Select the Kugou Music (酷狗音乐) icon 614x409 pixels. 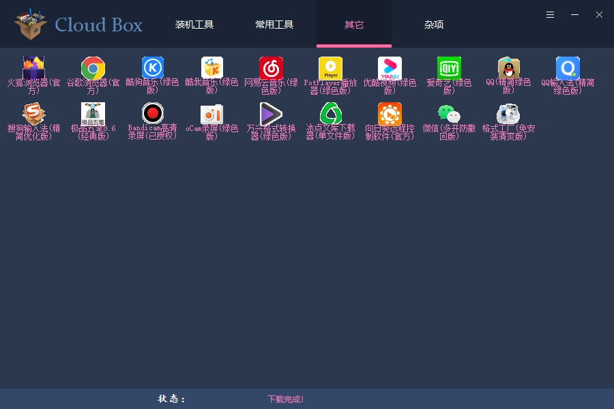152,68
